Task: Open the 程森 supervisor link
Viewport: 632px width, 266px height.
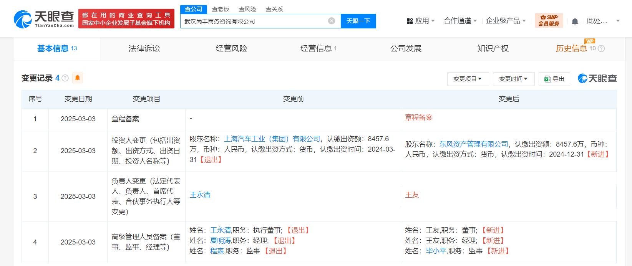Action: (x=217, y=251)
